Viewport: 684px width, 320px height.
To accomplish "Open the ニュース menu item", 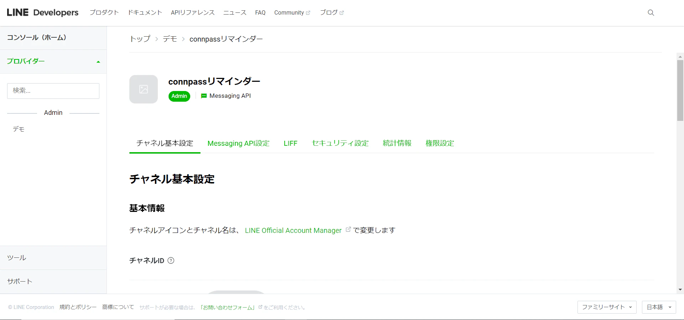I will click(235, 12).
